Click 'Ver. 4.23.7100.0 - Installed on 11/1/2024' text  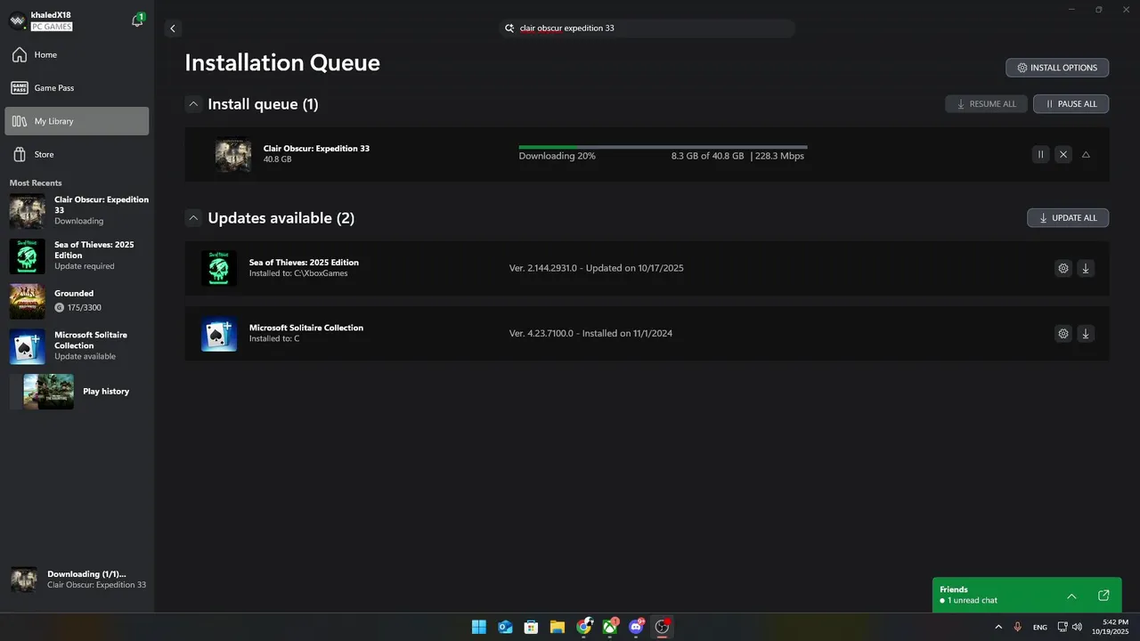(590, 334)
